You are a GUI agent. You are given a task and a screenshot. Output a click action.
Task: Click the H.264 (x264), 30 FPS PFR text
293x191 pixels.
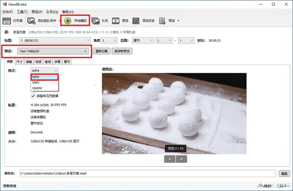click(x=48, y=105)
